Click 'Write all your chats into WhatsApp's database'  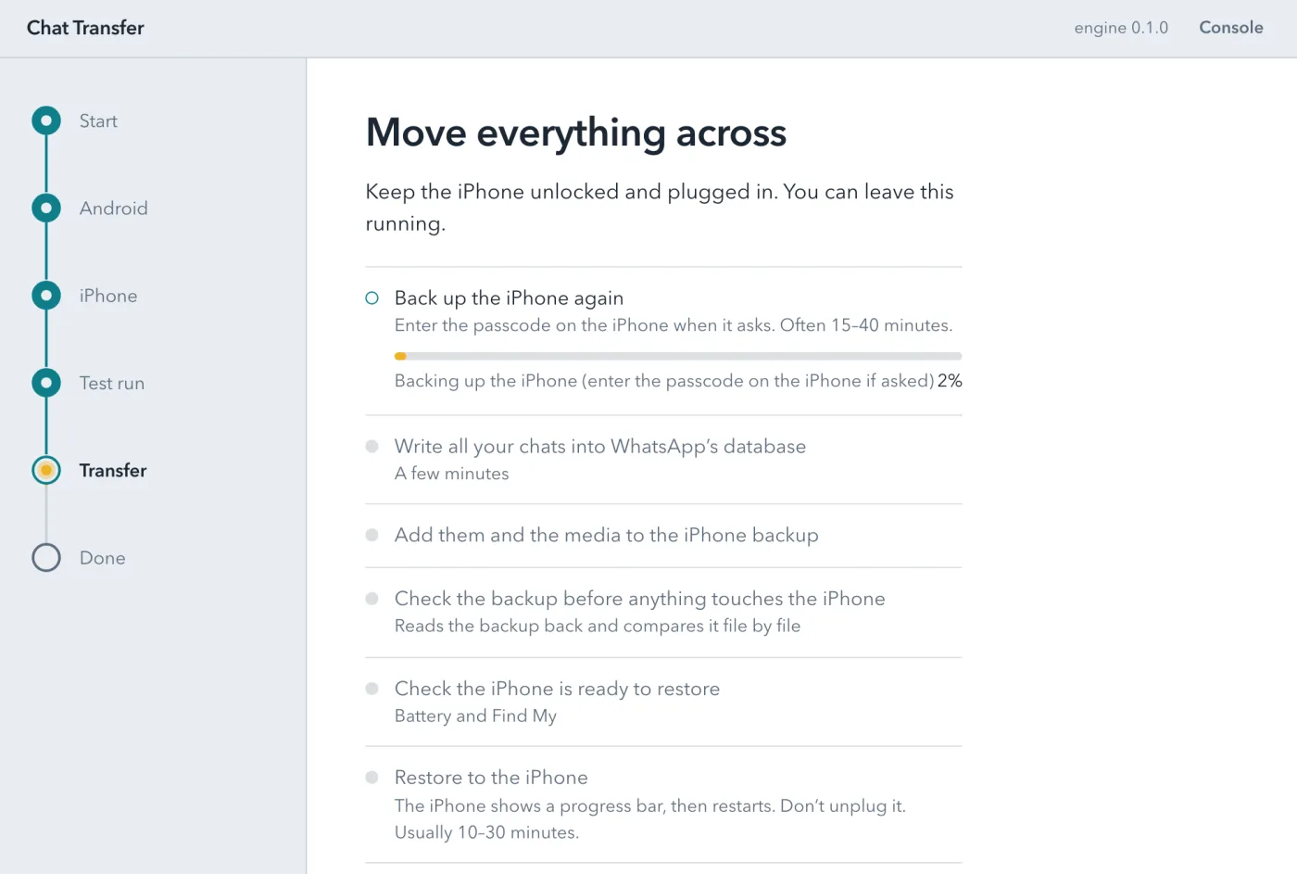click(600, 447)
